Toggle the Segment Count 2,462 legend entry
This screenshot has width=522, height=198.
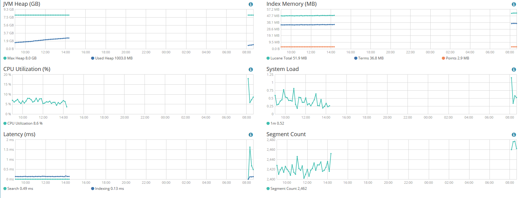point(287,189)
